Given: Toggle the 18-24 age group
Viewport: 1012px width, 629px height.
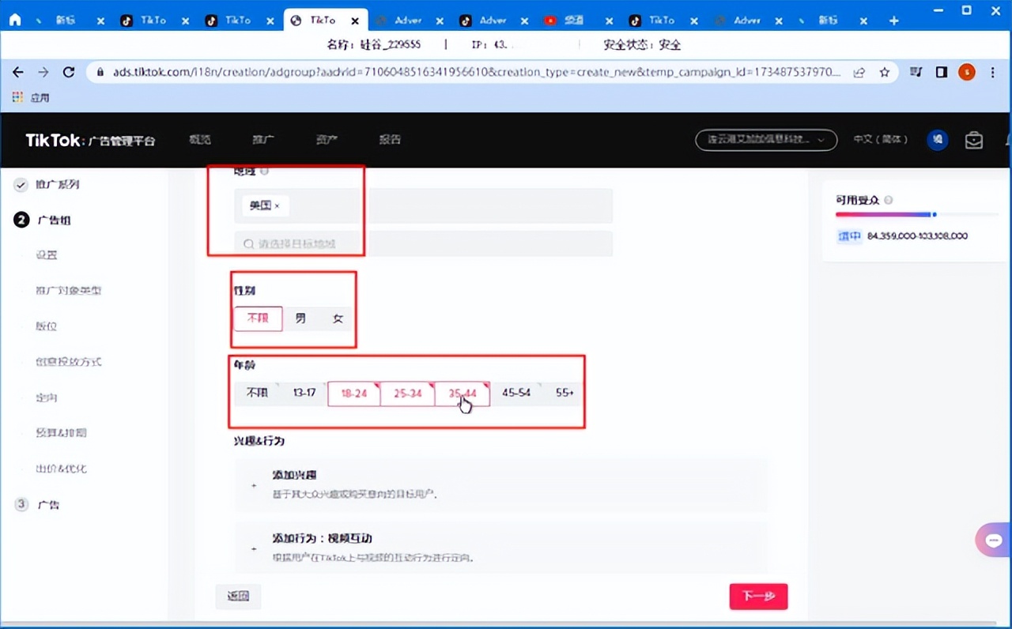Looking at the screenshot, I should pos(353,393).
